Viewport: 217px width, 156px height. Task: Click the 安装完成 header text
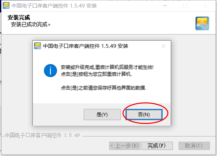point(19,18)
